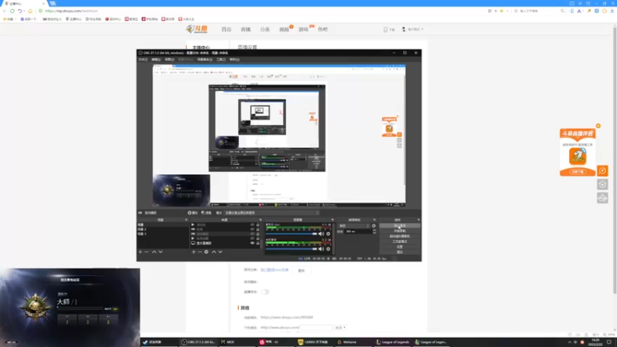Image resolution: width=617 pixels, height=347 pixels.
Task: Toggle visibility eye of third source row
Action: (x=252, y=234)
